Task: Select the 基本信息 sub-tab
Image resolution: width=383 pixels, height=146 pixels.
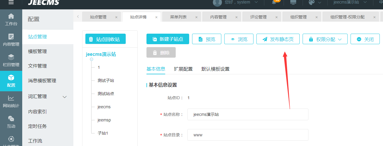Action: (156, 69)
